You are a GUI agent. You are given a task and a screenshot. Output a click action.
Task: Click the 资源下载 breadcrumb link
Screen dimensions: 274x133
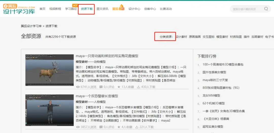pyautogui.click(x=51, y=26)
